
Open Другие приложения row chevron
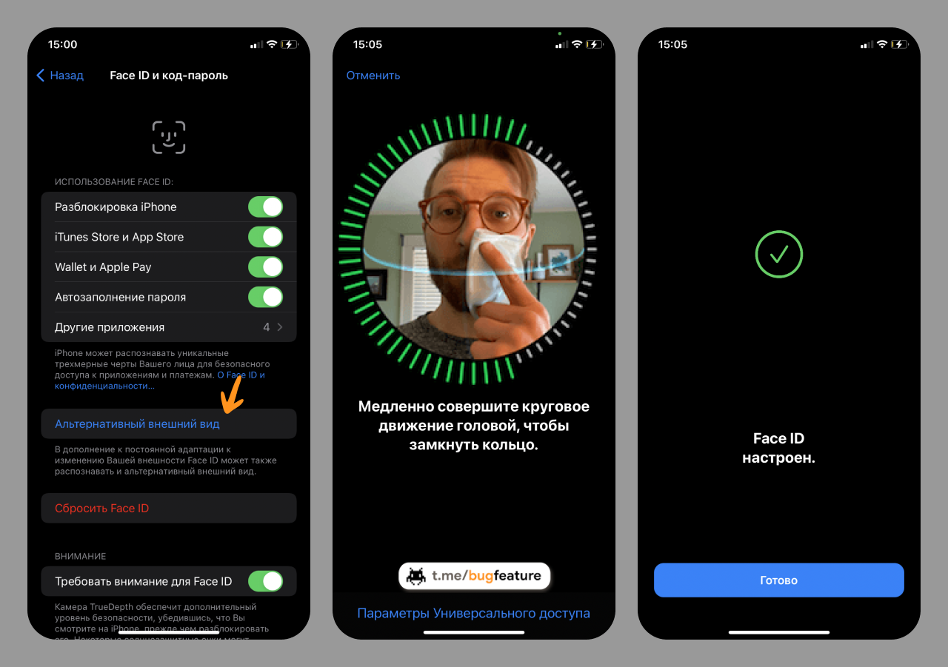pyautogui.click(x=280, y=326)
